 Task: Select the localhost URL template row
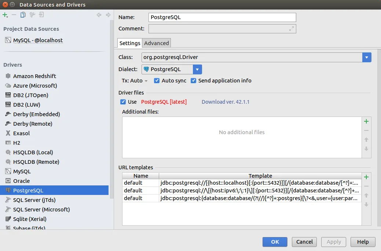coord(242,183)
